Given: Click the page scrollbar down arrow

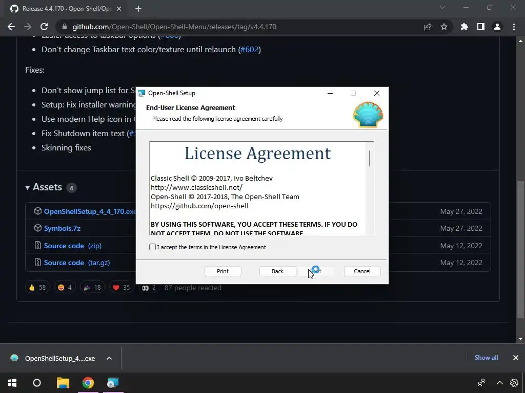Looking at the screenshot, I should (x=520, y=339).
